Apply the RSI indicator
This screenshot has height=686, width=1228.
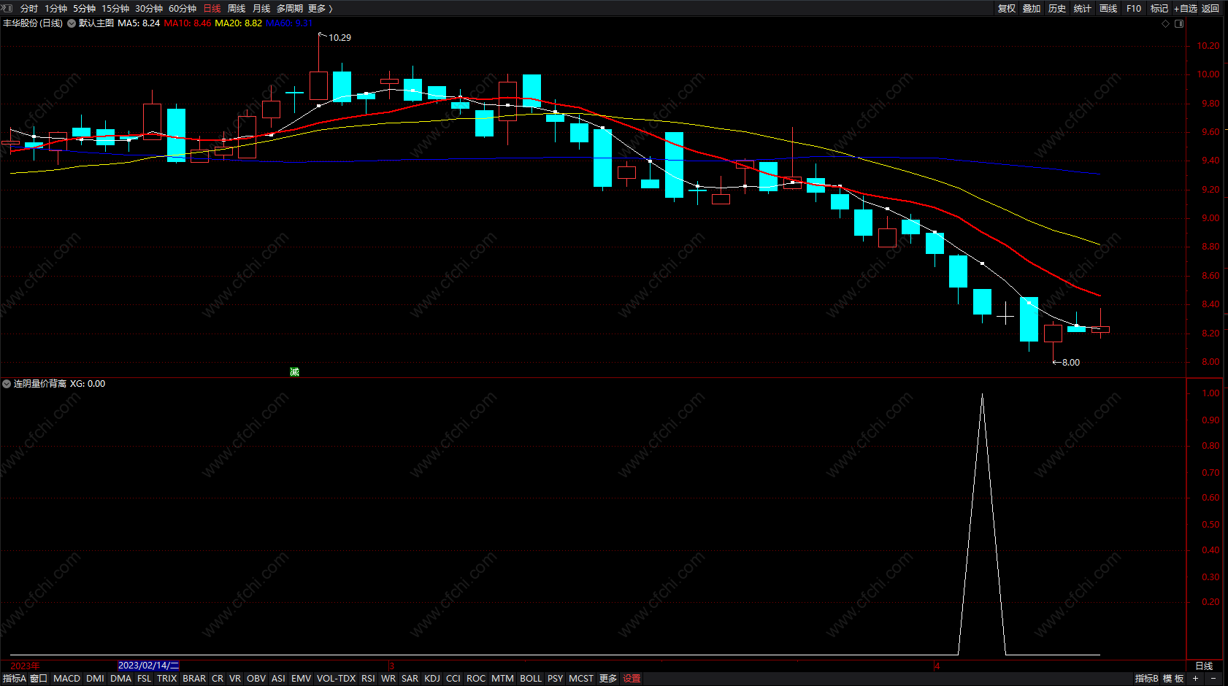click(368, 678)
